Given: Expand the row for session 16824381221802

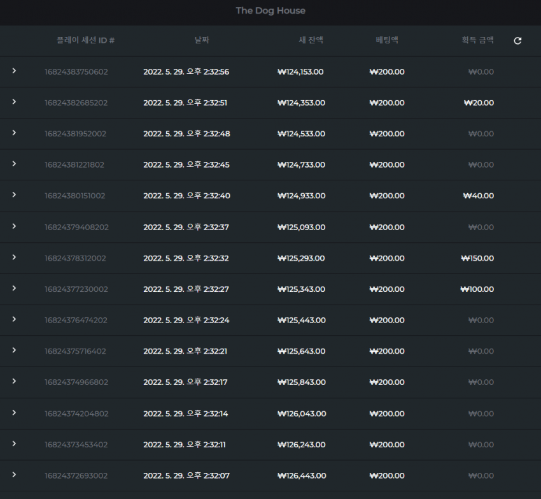Looking at the screenshot, I should (x=14, y=164).
